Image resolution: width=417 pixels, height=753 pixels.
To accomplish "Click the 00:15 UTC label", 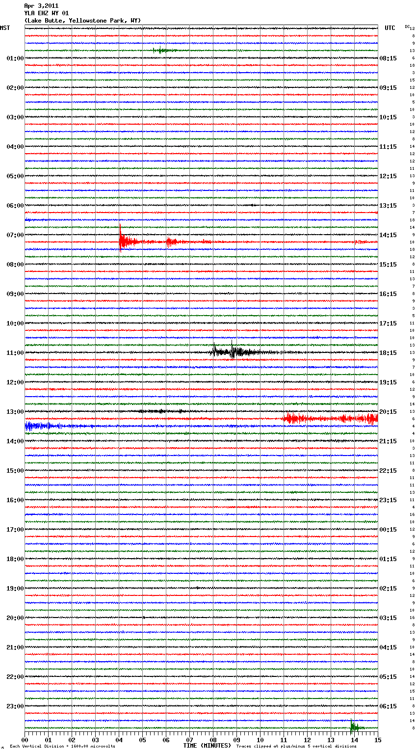I will (388, 530).
